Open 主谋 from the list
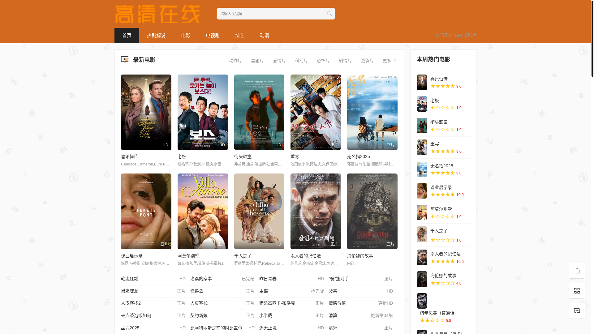This screenshot has width=594, height=334. [264, 291]
